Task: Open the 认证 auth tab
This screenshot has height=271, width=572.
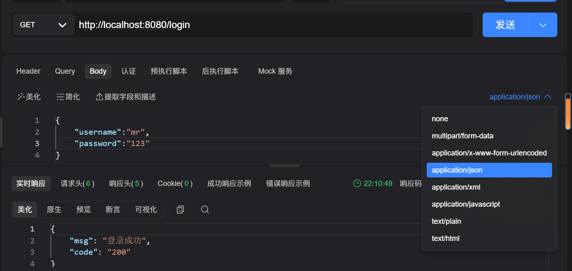Action: (x=129, y=71)
